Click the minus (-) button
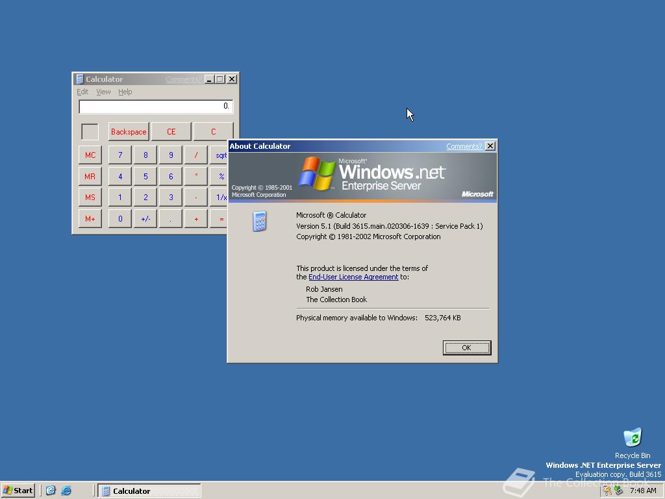 (196, 198)
